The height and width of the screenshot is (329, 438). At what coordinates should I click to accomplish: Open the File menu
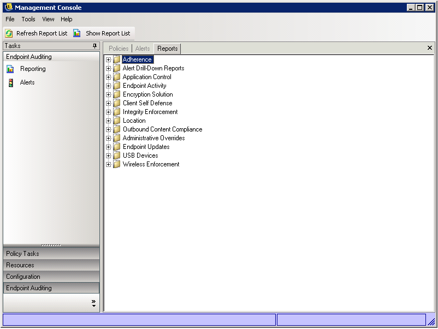10,19
